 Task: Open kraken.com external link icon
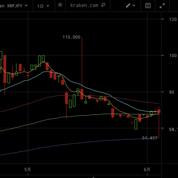point(103,5)
